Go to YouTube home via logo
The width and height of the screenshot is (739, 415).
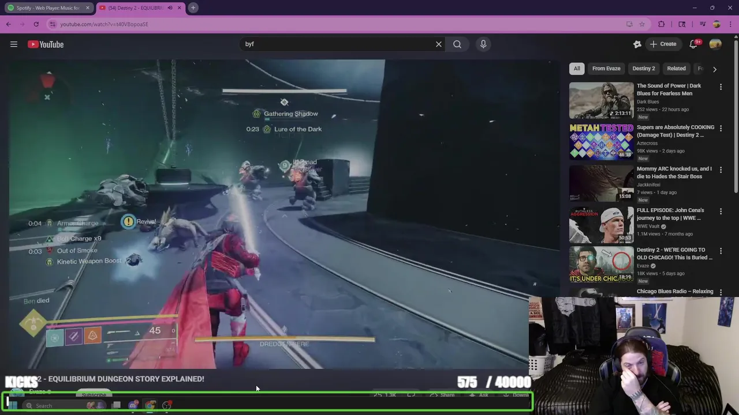pyautogui.click(x=46, y=44)
